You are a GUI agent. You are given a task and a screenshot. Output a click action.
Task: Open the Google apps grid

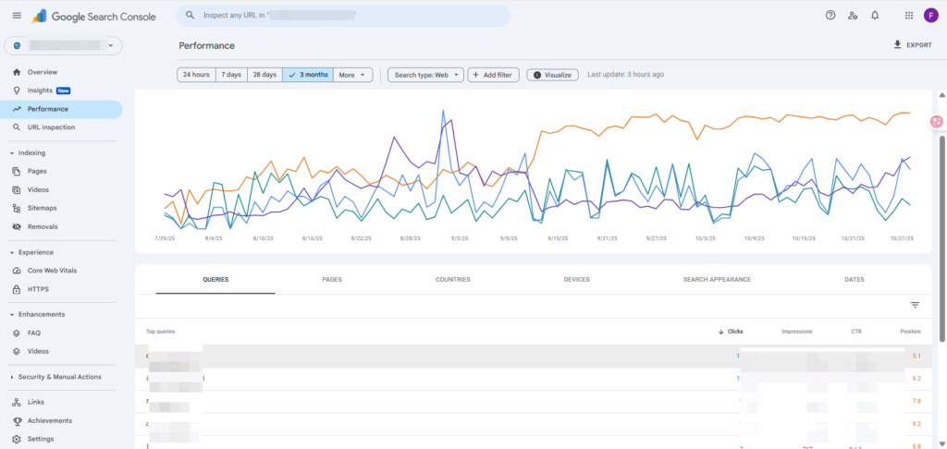909,16
